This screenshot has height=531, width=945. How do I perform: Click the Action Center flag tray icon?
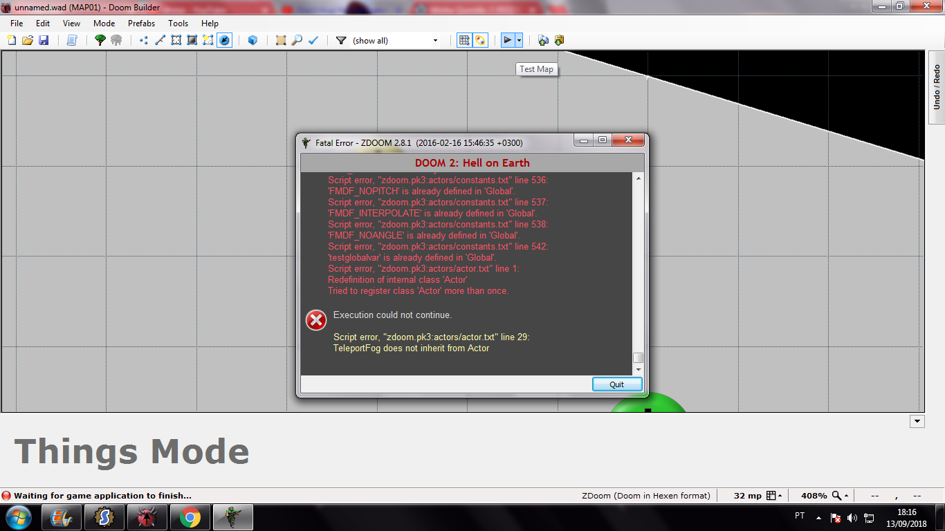tap(836, 517)
